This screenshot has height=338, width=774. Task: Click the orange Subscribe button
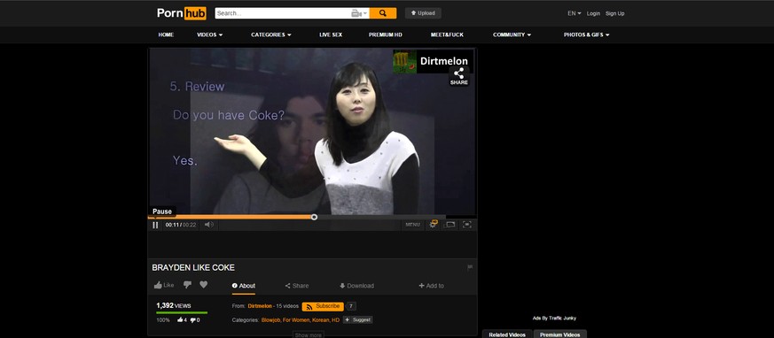point(323,306)
